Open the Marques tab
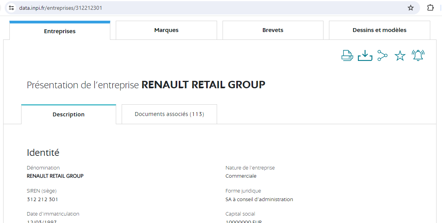 tap(166, 30)
